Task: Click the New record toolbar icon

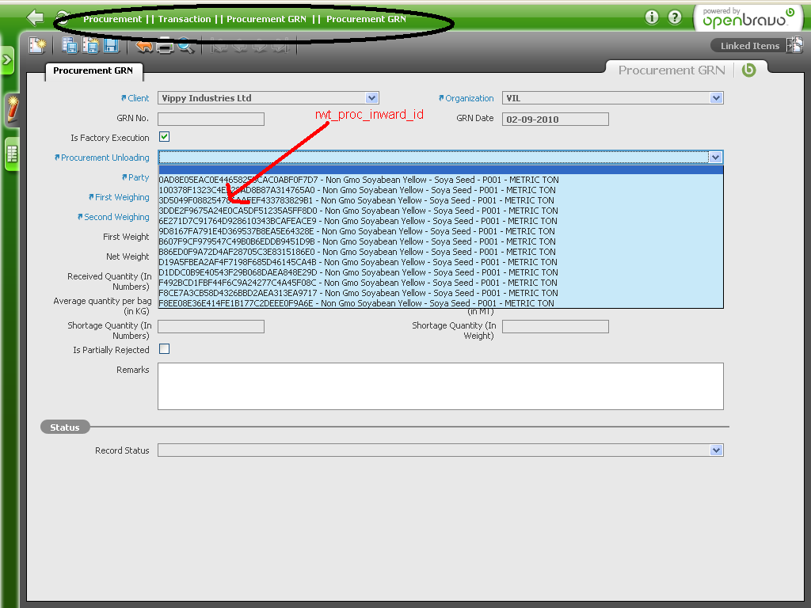Action: click(37, 45)
